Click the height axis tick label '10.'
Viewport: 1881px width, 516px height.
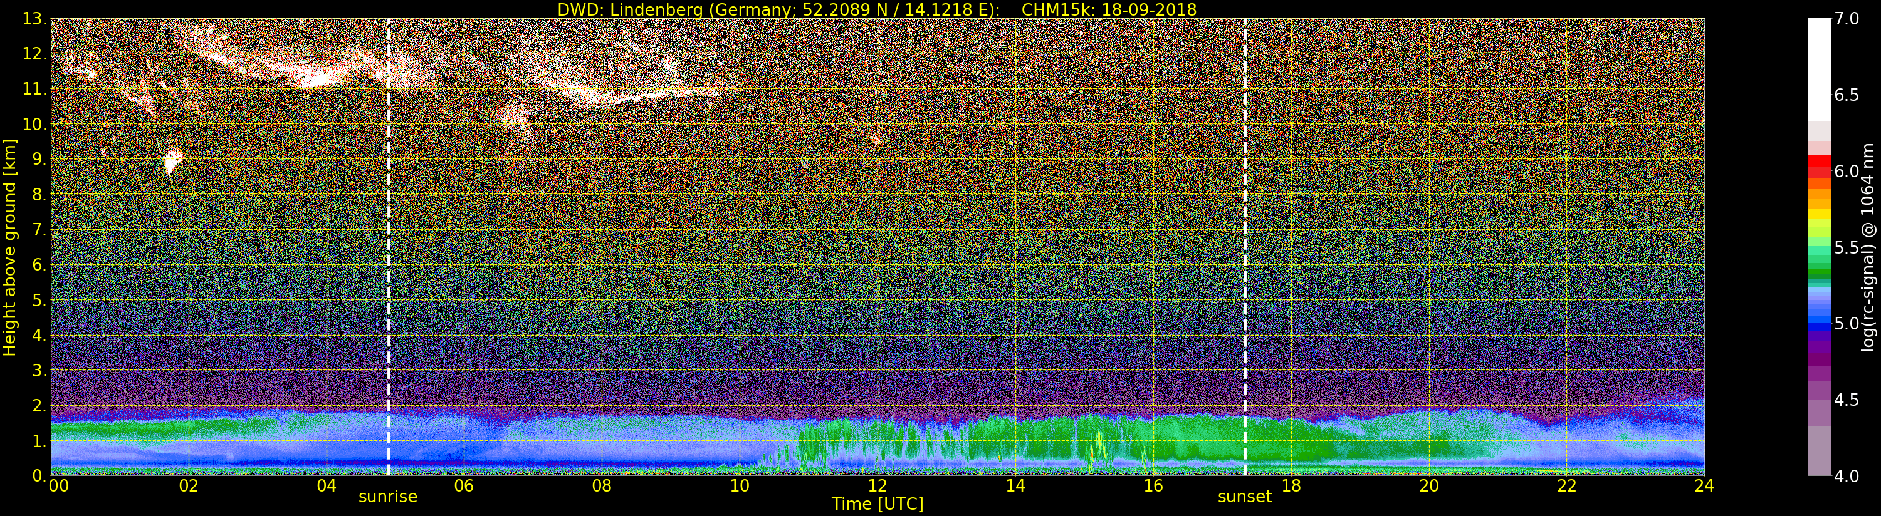pyautogui.click(x=34, y=124)
